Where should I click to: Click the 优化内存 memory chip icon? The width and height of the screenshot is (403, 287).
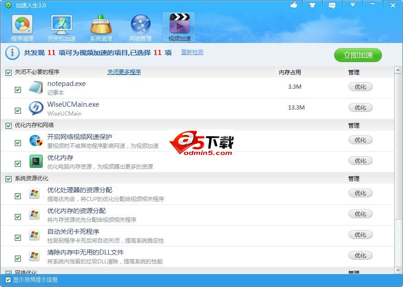click(x=36, y=161)
